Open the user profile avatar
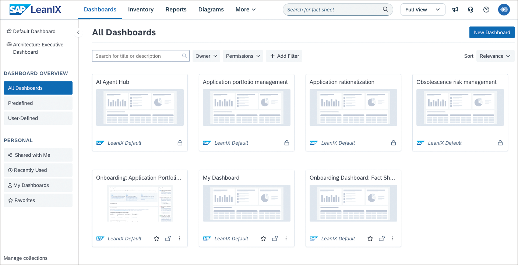This screenshot has width=518, height=265. point(504,10)
